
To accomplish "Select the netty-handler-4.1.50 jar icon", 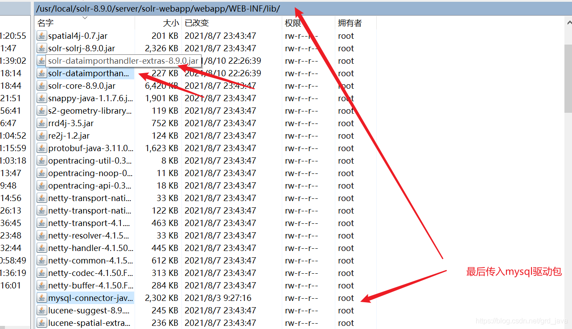I will 42,248.
